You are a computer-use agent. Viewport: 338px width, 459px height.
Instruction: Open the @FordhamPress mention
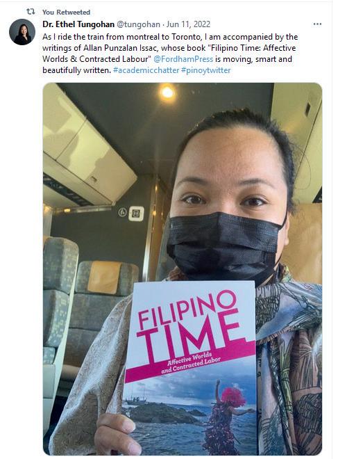183,59
